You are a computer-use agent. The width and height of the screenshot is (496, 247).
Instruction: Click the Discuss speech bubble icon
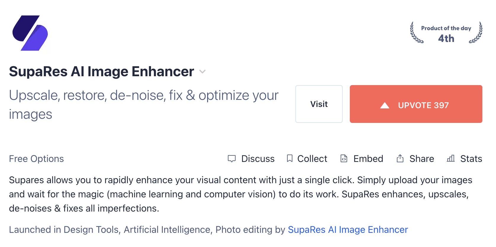[232, 159]
